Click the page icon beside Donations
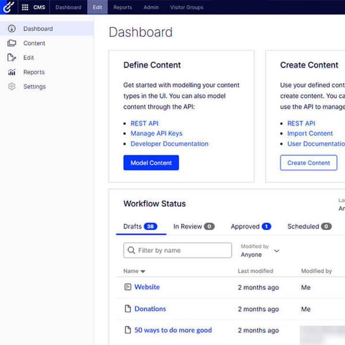The width and height of the screenshot is (345, 345). click(127, 309)
